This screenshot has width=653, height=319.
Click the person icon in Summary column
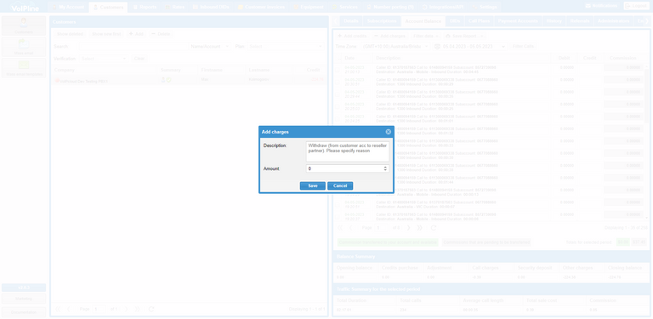[x=163, y=80]
